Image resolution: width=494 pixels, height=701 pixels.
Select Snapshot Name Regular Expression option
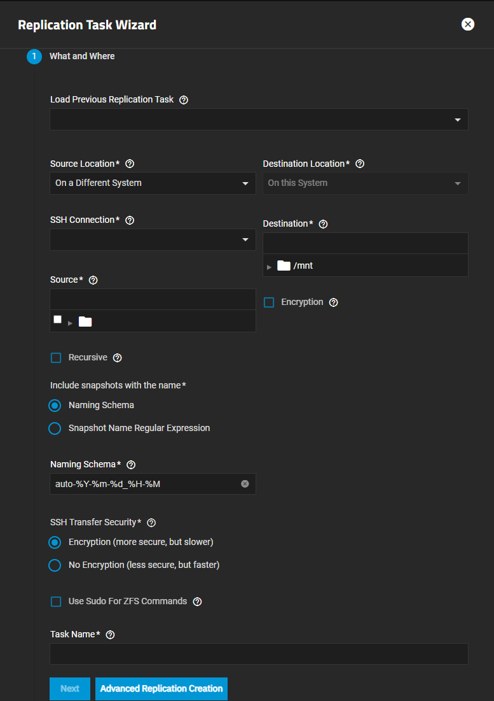[55, 428]
